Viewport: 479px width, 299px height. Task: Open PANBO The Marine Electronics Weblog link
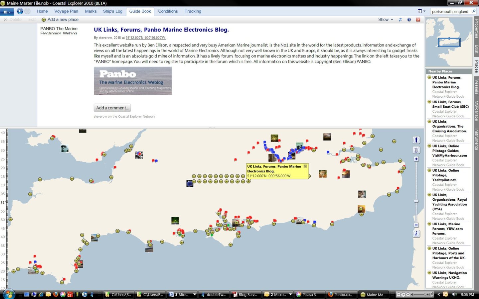pos(59,31)
